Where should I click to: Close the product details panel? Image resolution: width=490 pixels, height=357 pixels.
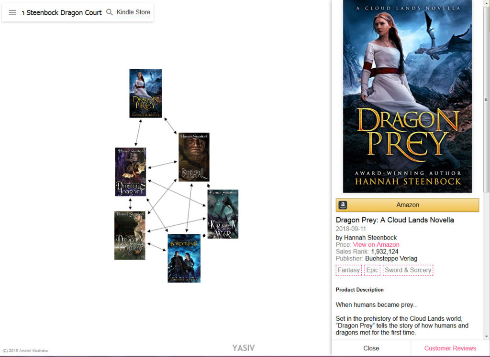point(371,348)
